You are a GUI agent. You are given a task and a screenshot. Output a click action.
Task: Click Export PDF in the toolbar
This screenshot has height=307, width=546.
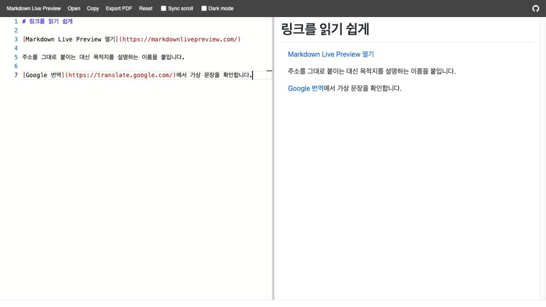tap(119, 9)
